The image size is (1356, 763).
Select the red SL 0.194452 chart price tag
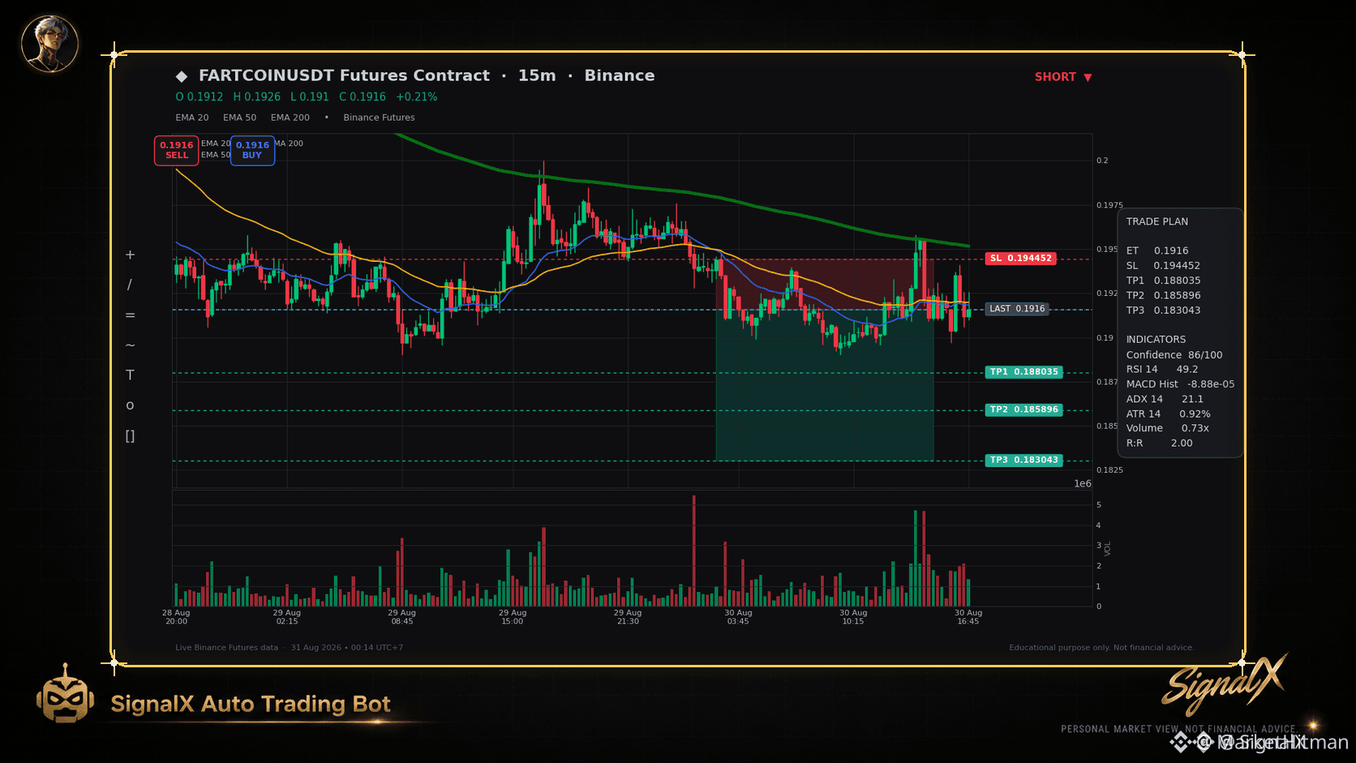click(1020, 259)
